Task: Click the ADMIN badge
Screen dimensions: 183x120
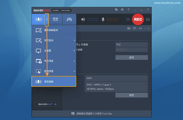Action: coord(55,10)
